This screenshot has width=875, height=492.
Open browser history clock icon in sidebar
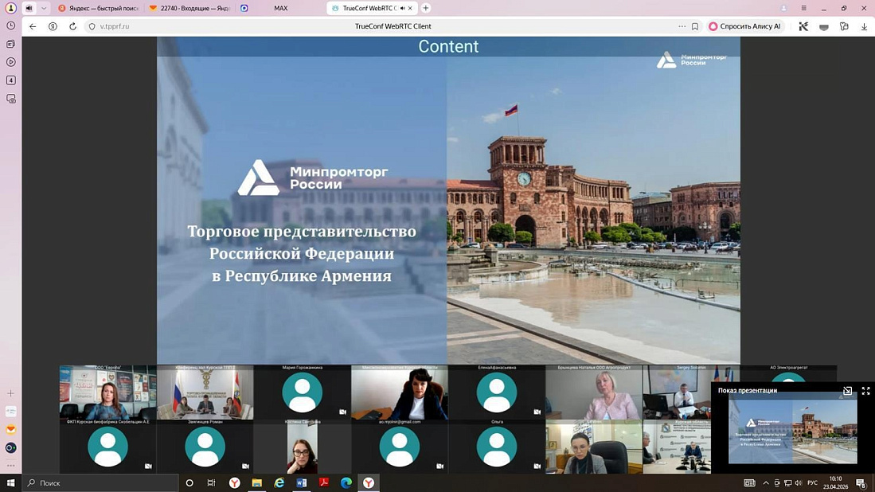coord(11,25)
